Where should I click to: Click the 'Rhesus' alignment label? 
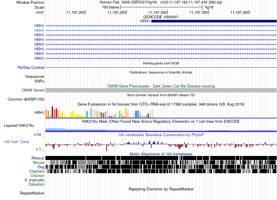coord(38,158)
